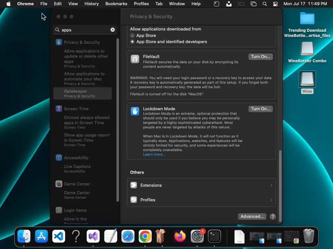Open Control Center in menu bar

click(275, 4)
